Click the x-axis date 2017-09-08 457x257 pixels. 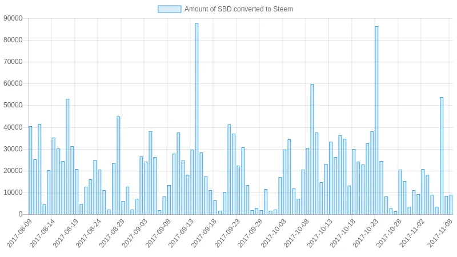click(158, 234)
